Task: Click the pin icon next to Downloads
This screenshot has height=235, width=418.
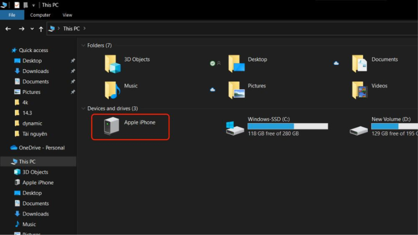Action: point(73,71)
